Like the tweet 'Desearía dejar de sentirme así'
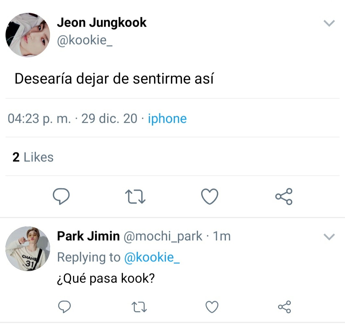 point(210,196)
